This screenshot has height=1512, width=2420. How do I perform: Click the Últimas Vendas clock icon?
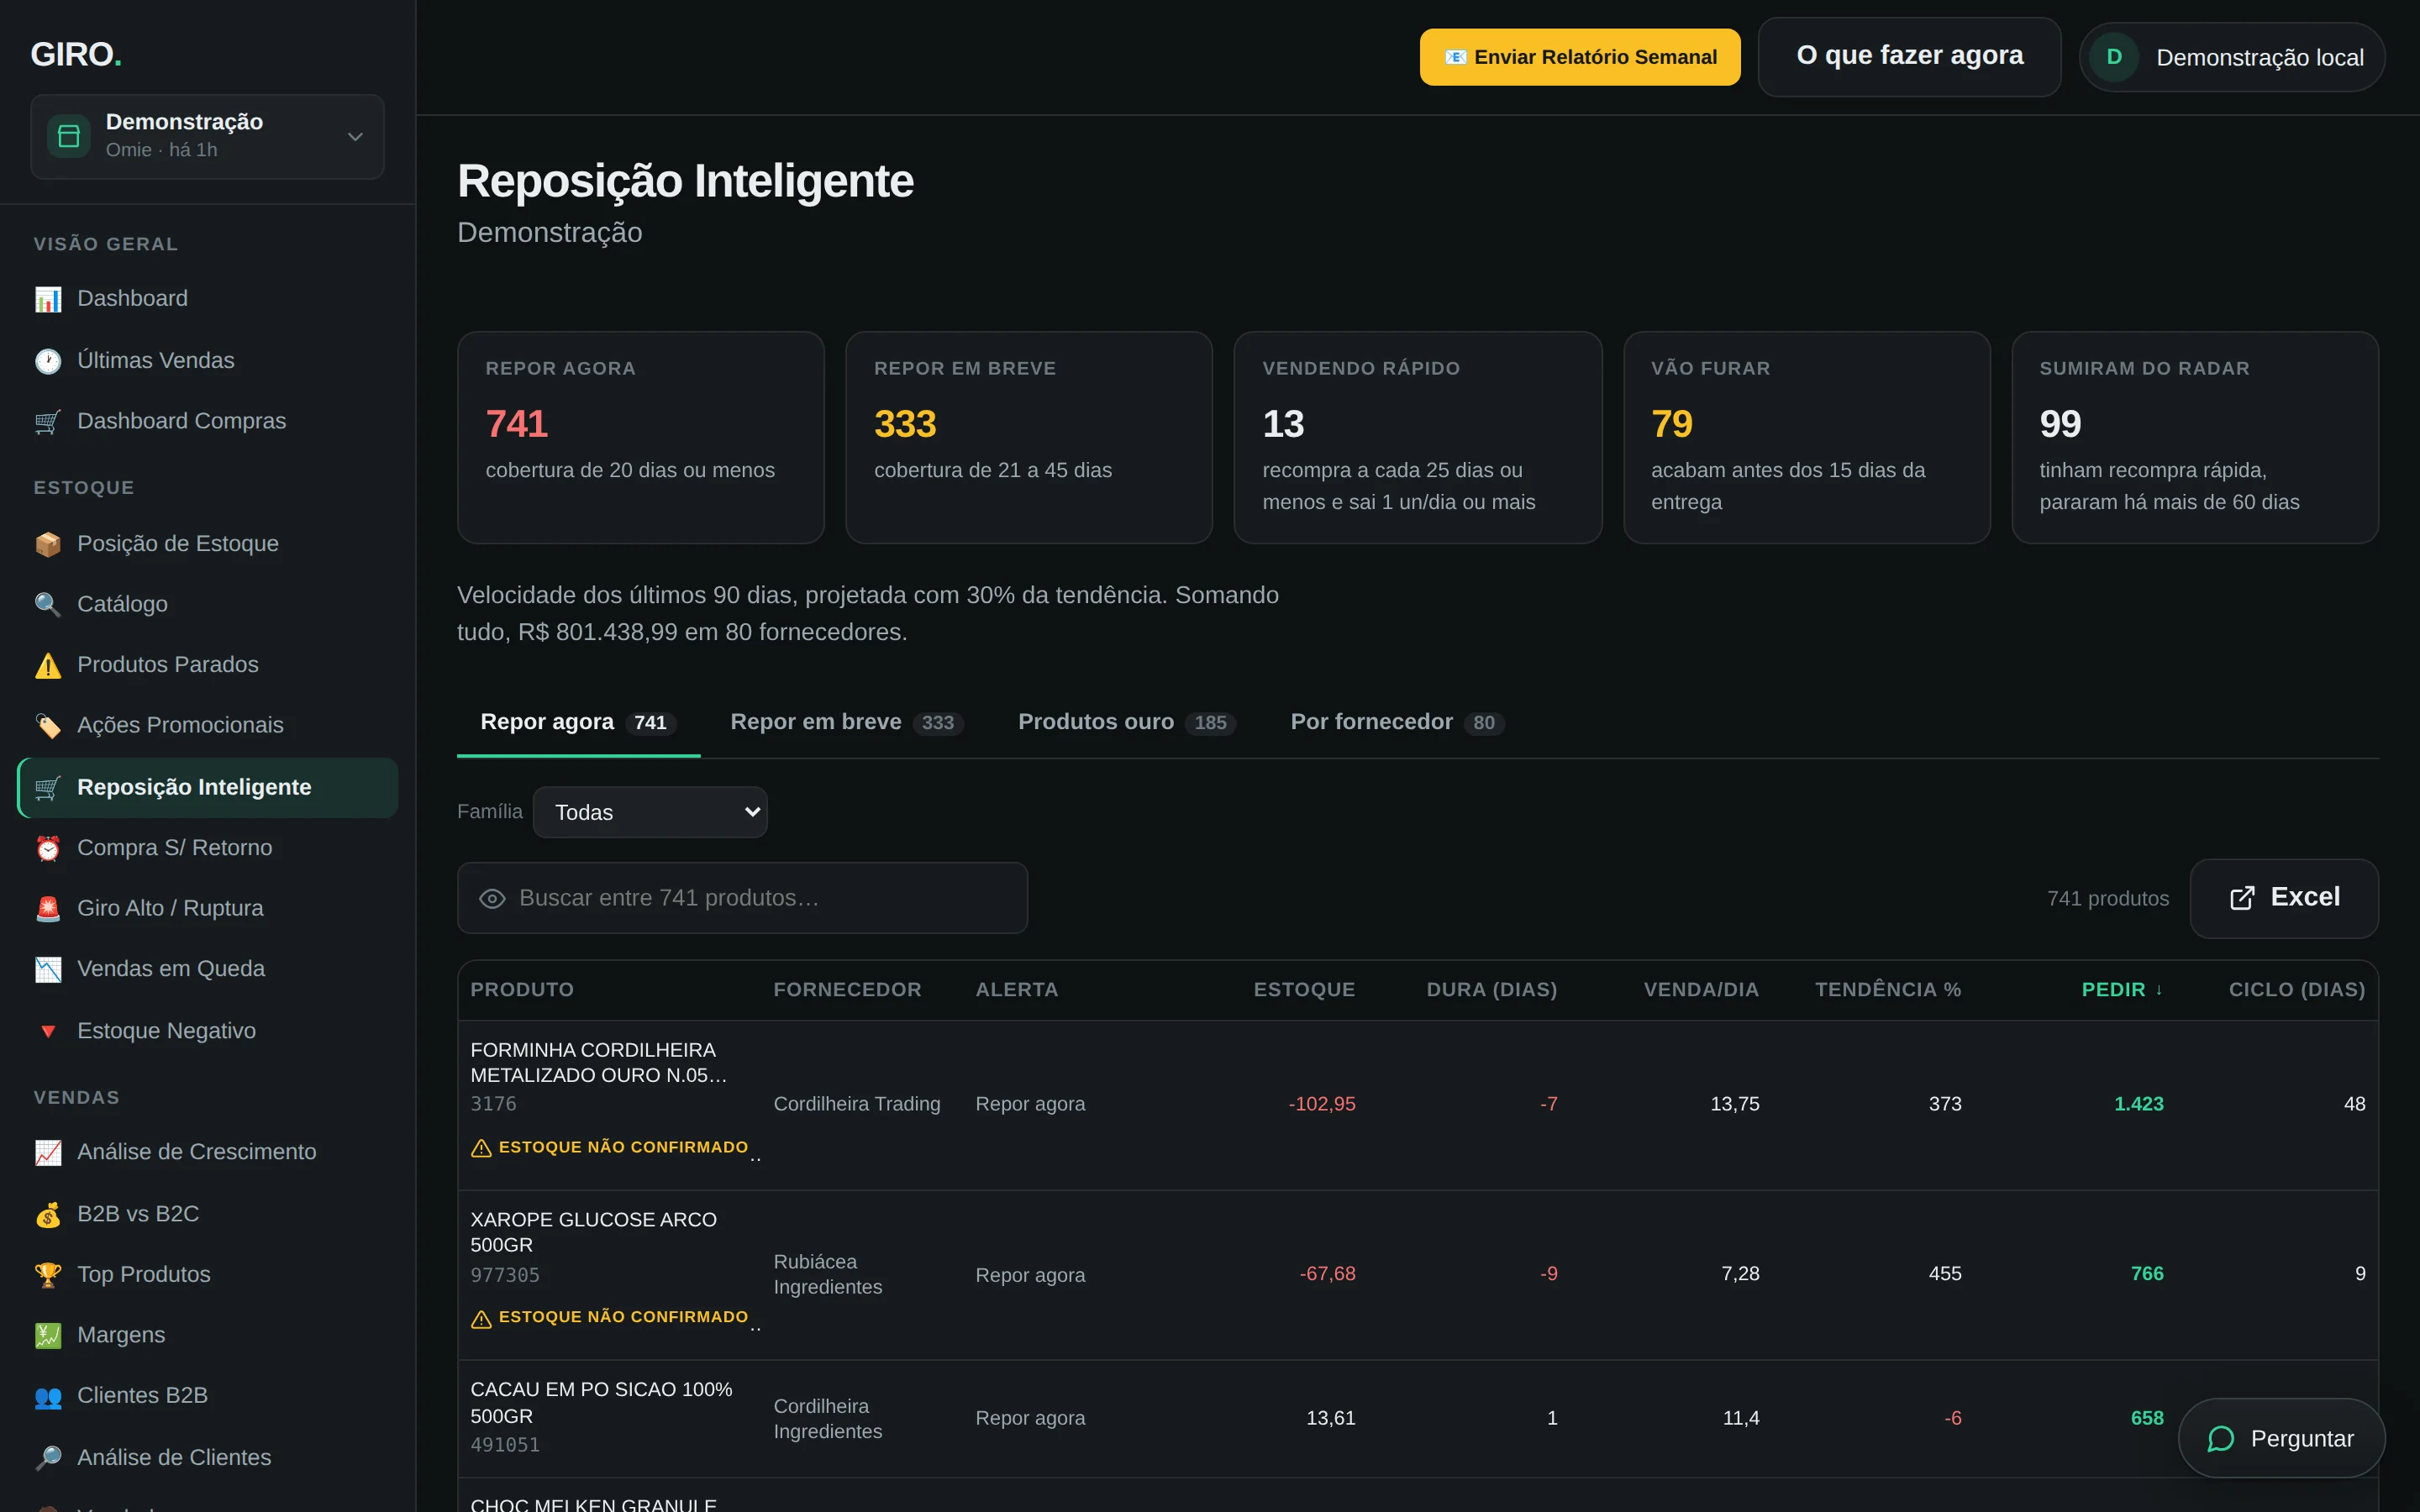click(48, 361)
